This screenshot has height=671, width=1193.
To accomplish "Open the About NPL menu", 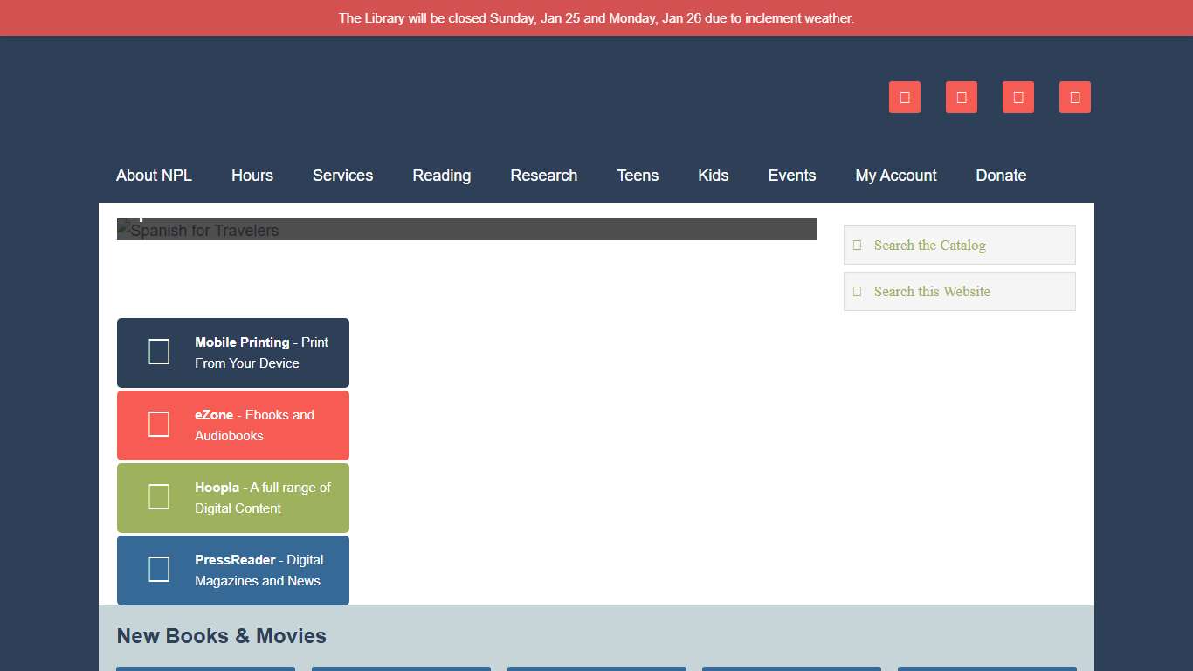I will coord(154,176).
